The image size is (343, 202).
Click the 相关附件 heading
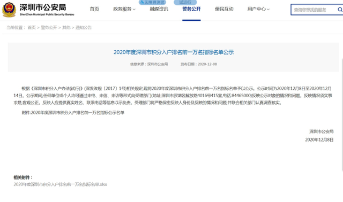pos(23,177)
